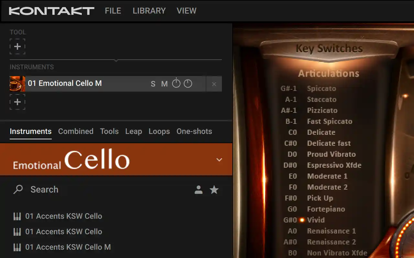This screenshot has width=414, height=258.
Task: Switch to the One-shots tab
Action: 194,132
